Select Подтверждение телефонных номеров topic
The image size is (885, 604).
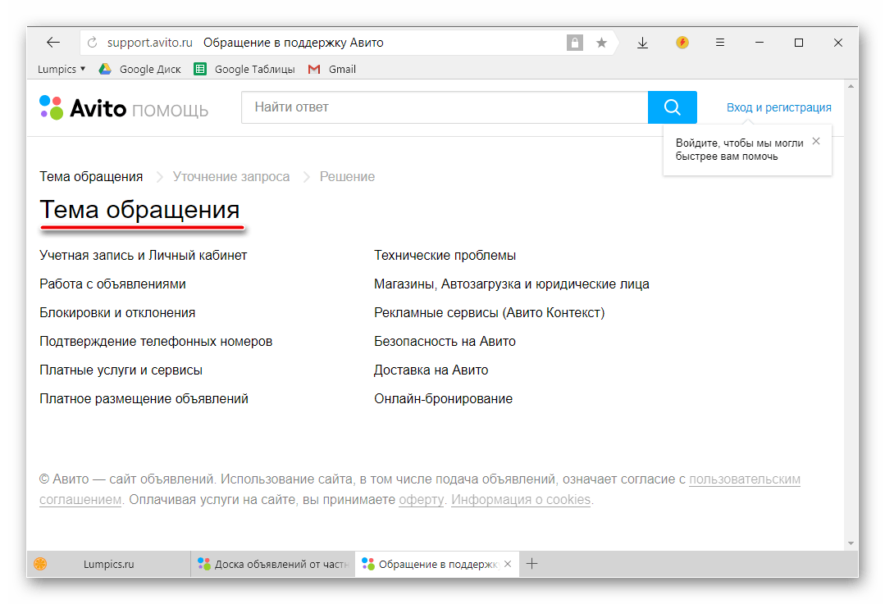pyautogui.click(x=156, y=342)
